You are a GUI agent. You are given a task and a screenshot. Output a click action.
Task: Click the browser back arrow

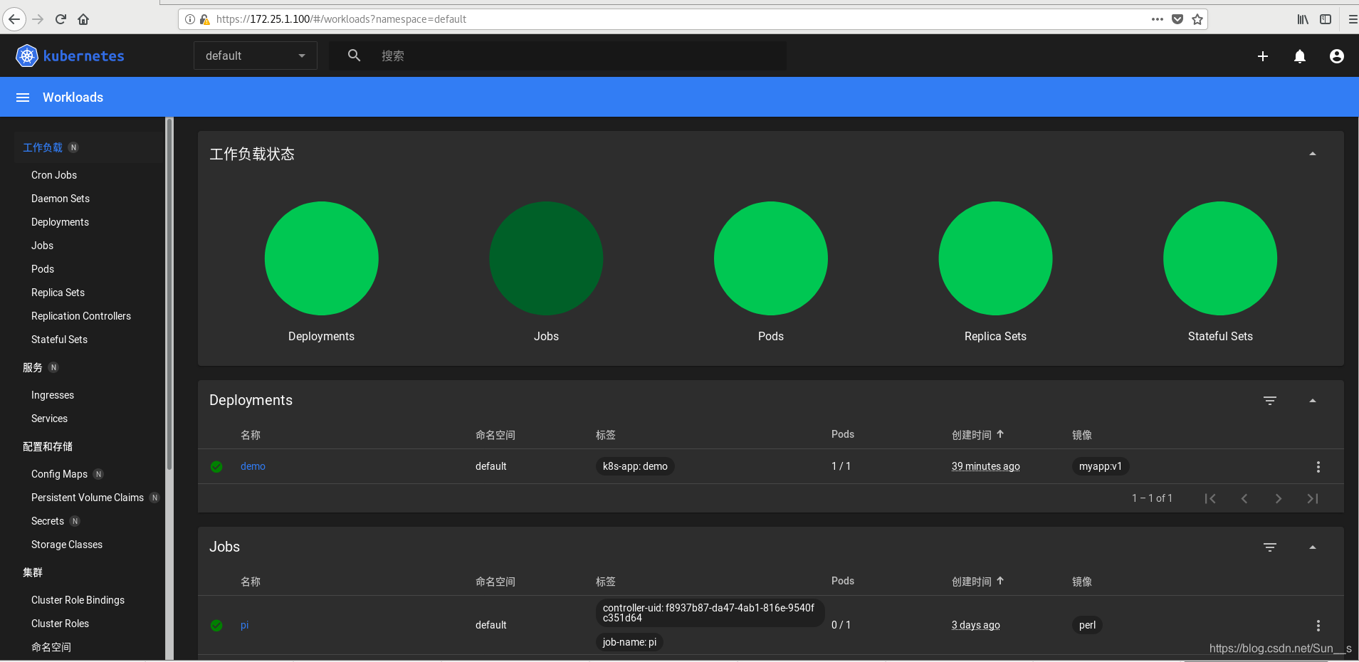point(14,19)
